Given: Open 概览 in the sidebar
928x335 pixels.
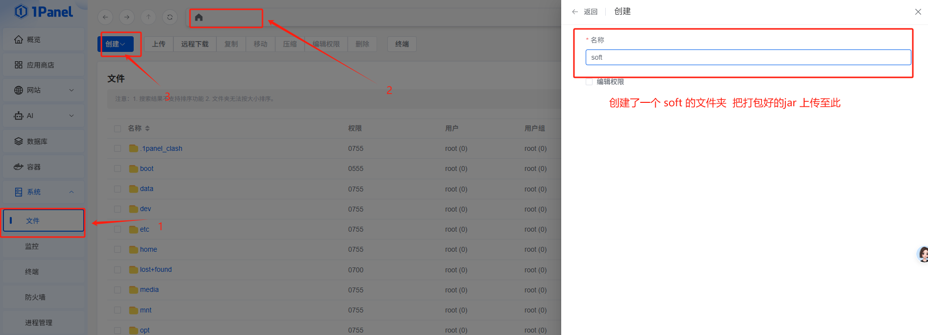Looking at the screenshot, I should point(44,39).
